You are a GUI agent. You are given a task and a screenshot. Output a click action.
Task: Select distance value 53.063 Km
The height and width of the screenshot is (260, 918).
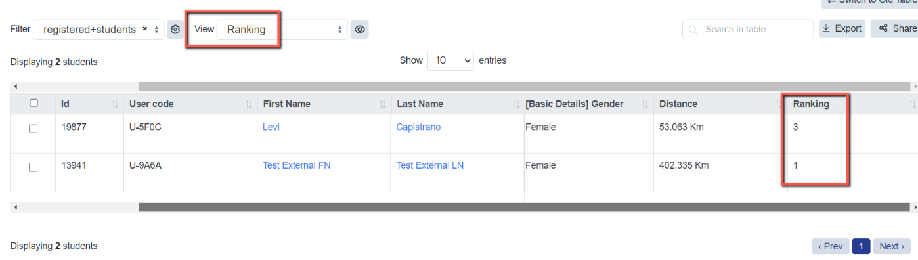681,127
